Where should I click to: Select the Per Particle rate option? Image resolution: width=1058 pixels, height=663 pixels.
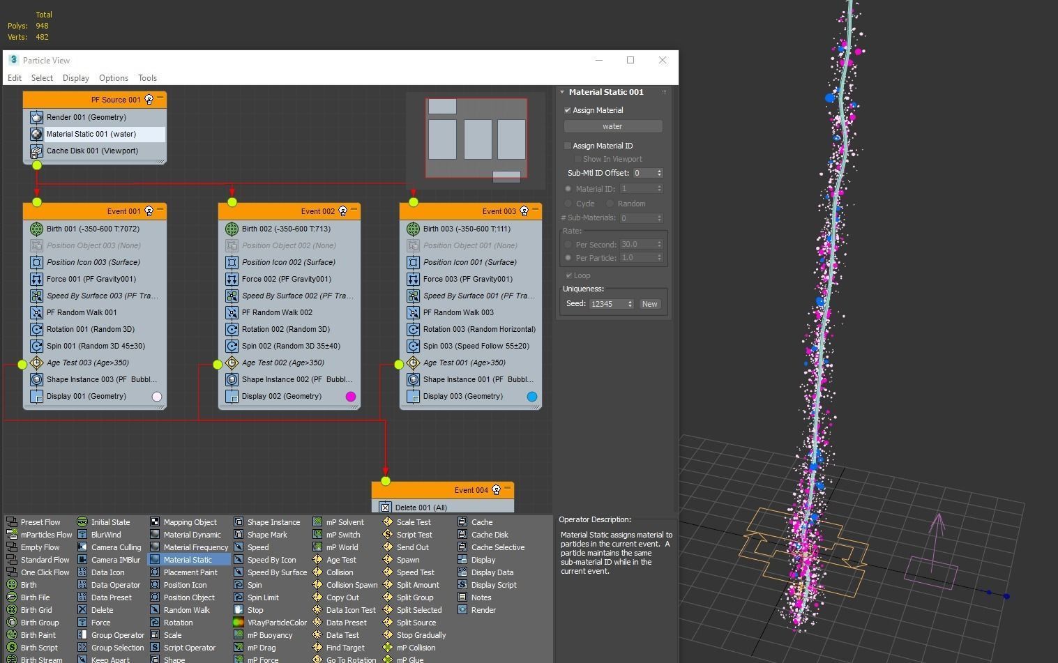coord(568,258)
